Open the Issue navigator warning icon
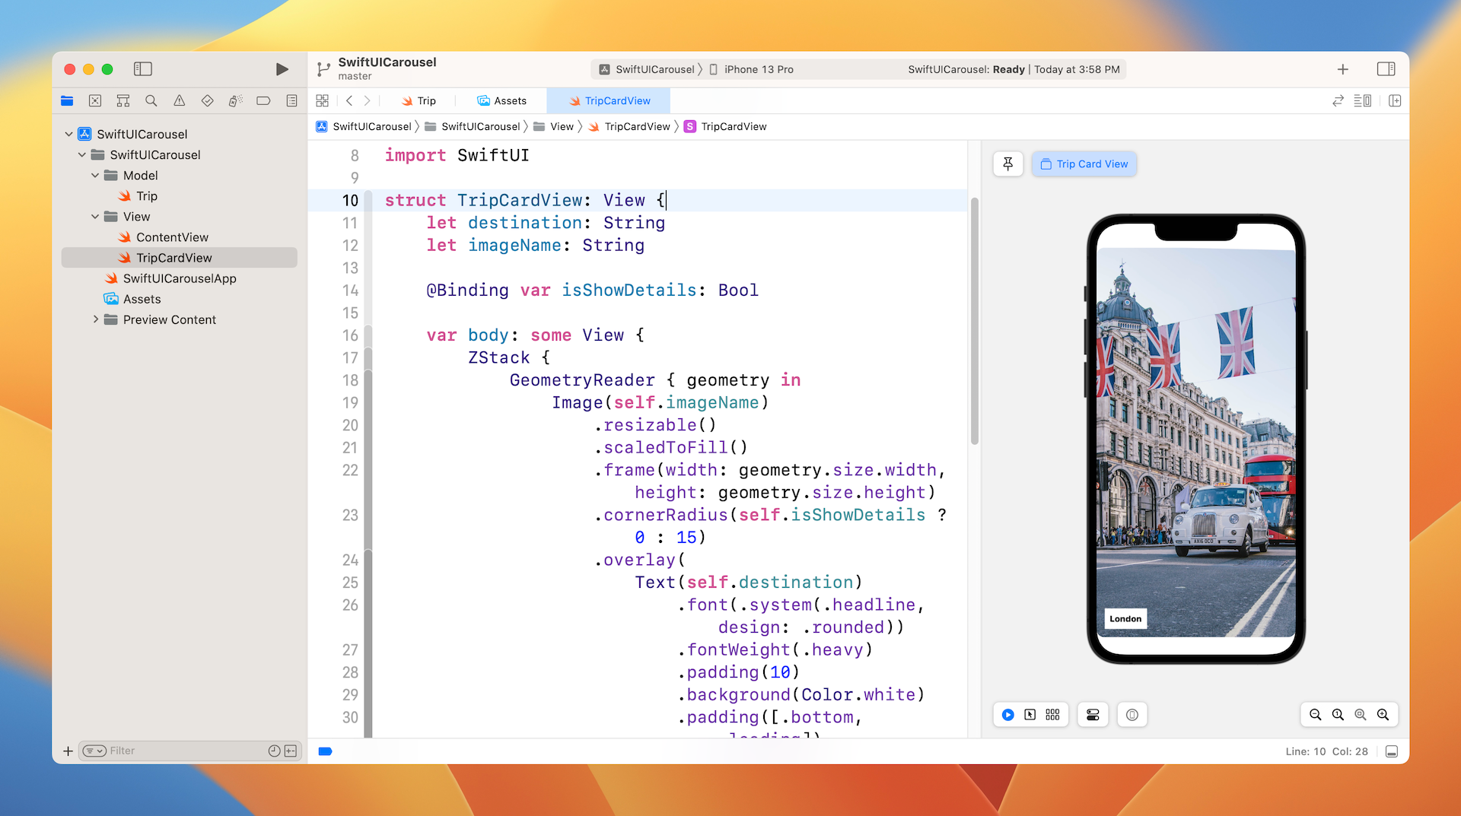The height and width of the screenshot is (816, 1461). pos(180,100)
